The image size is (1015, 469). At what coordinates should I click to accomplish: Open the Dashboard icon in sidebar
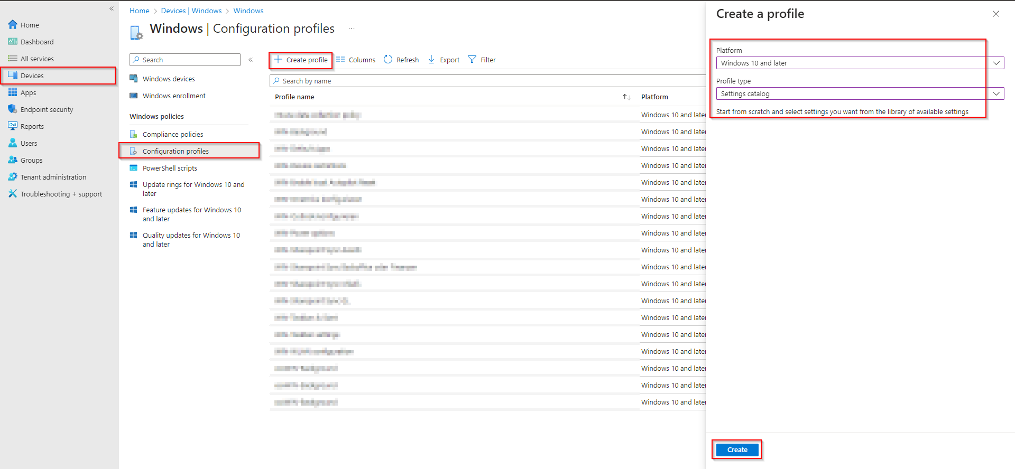(13, 42)
